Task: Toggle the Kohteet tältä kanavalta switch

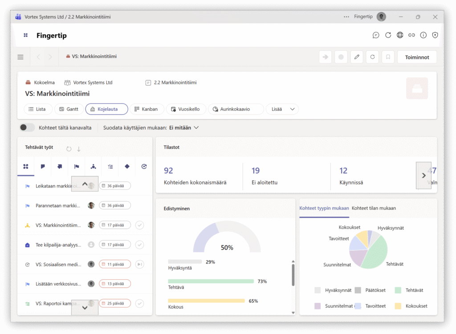Action: point(27,128)
